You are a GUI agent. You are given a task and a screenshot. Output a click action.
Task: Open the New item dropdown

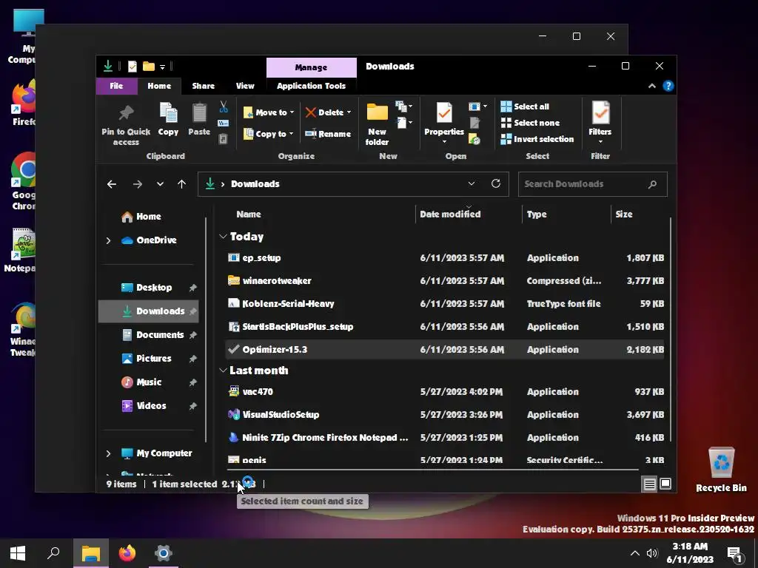[x=403, y=106]
